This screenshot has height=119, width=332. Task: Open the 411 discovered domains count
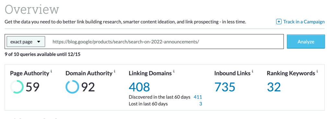pos(198,97)
